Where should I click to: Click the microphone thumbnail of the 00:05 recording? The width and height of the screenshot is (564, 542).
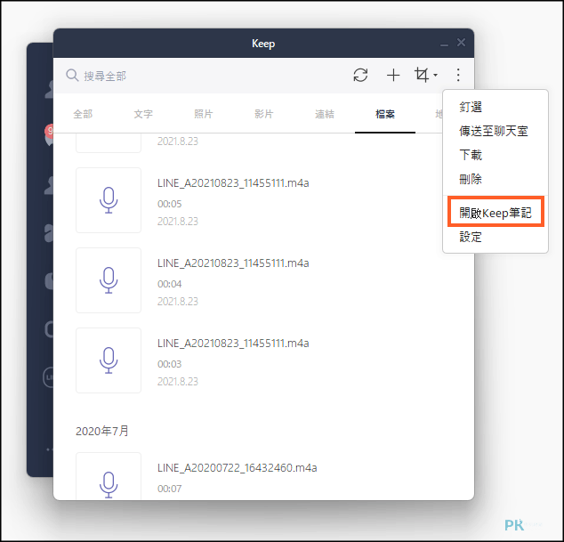coord(109,200)
